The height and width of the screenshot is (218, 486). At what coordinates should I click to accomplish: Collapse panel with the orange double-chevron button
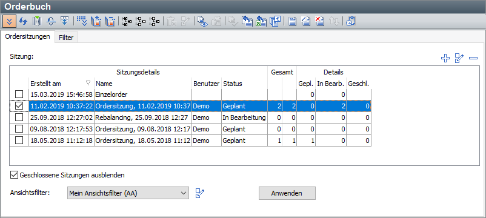tap(9, 21)
